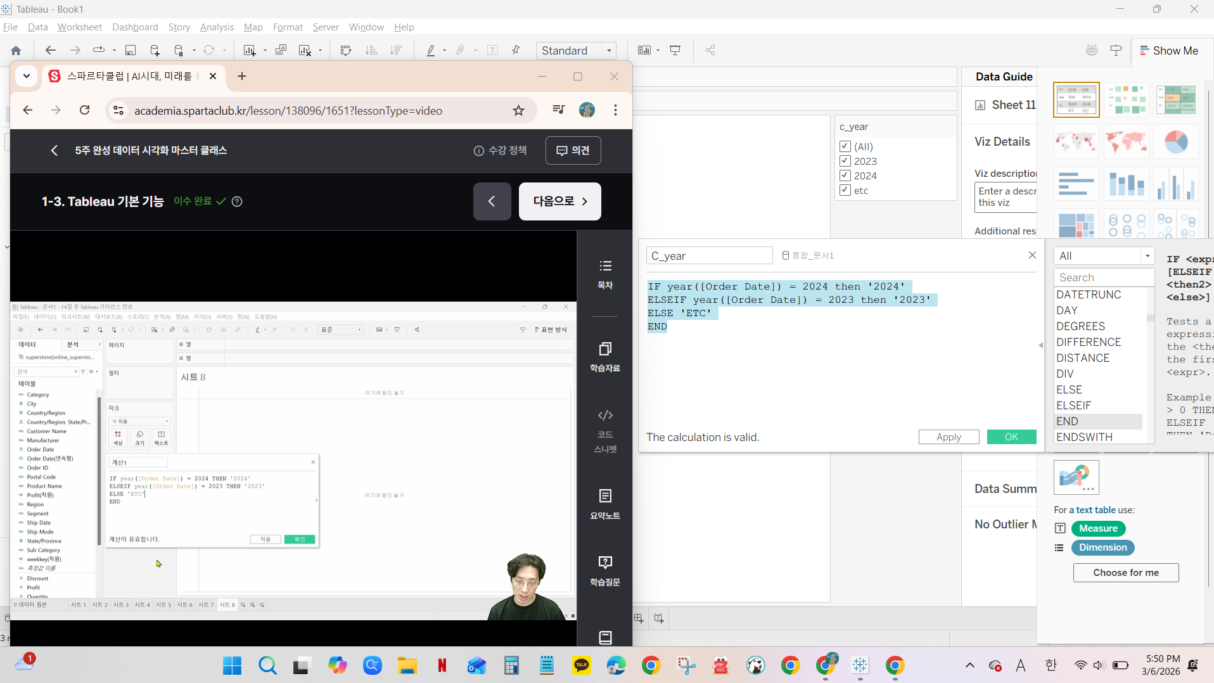1214x683 pixels.
Task: Open the Pause Auto Updates dropdown arrow
Action: (x=194, y=51)
